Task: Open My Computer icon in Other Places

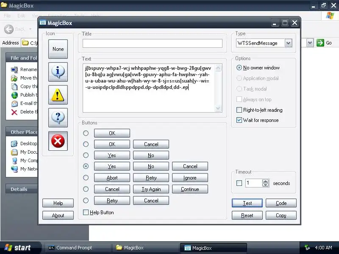Action: point(14,160)
